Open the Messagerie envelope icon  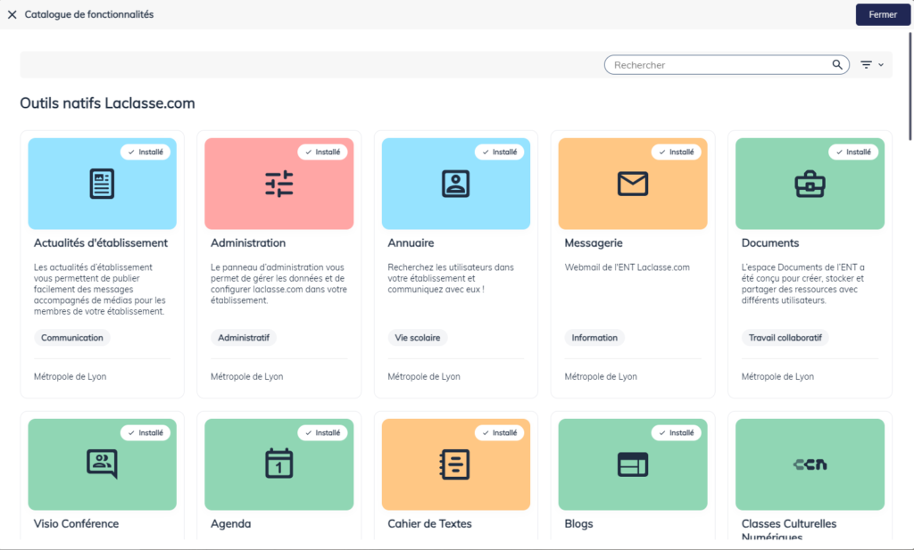632,183
